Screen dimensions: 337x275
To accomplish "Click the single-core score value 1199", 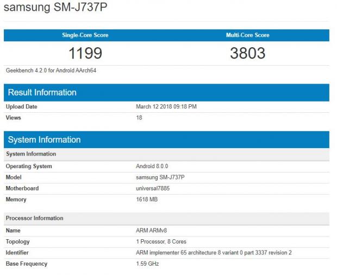I will click(85, 53).
